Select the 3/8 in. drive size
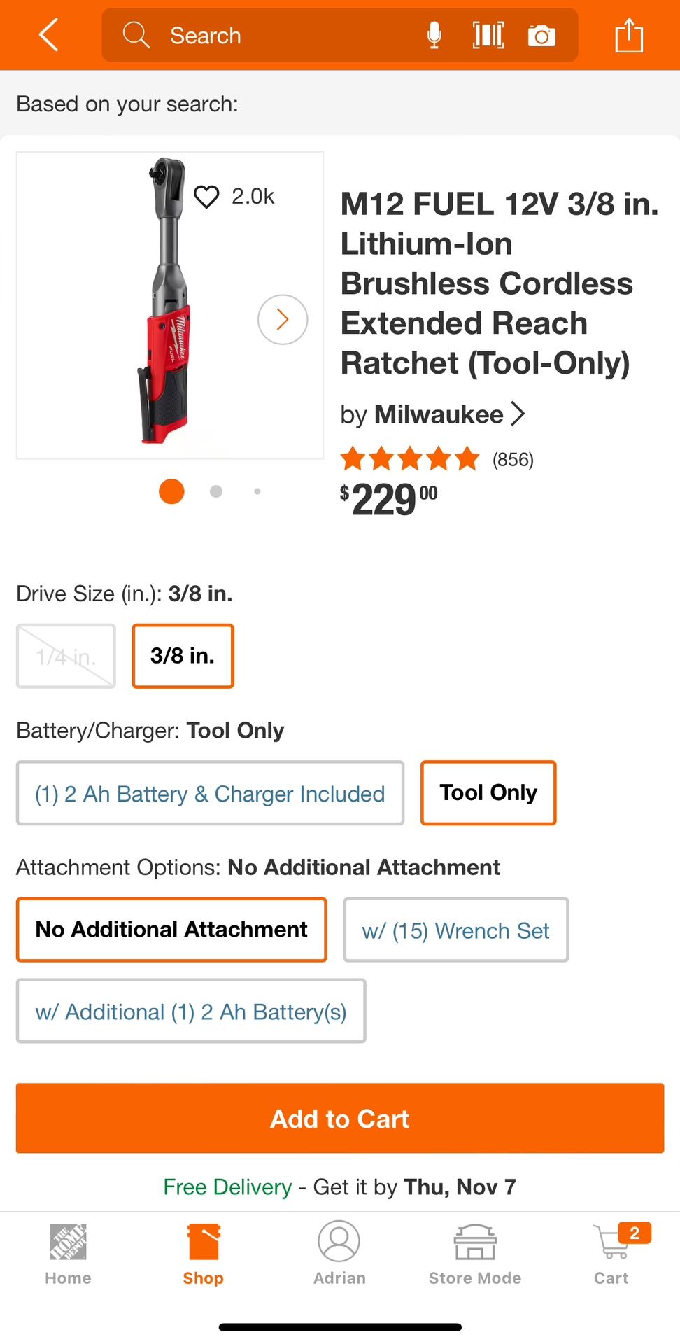680x1344 pixels. point(183,656)
